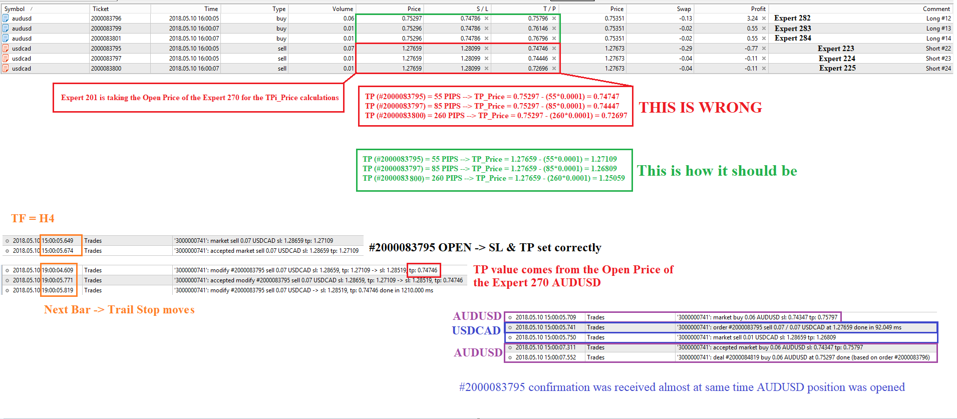Delete take profit 0.74446 using its x
Screen dimensions: 957x419
pos(554,59)
